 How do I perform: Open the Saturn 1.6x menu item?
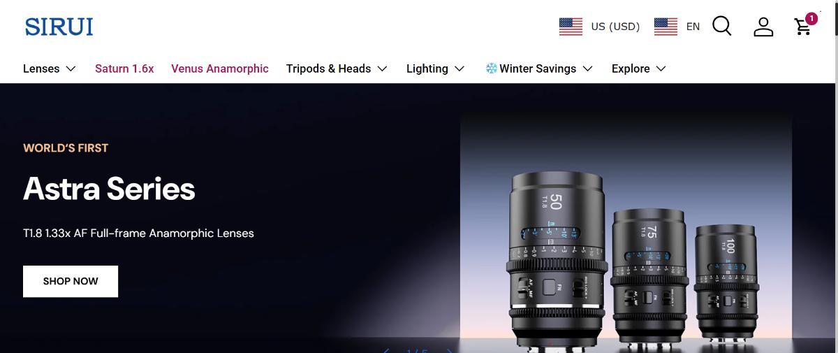pos(124,69)
